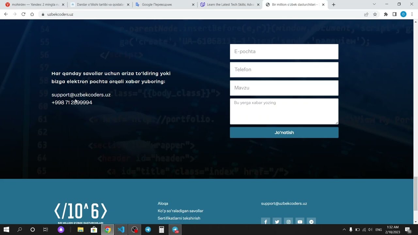Open the Chrome profile avatar
The height and width of the screenshot is (235, 418).
click(x=403, y=14)
